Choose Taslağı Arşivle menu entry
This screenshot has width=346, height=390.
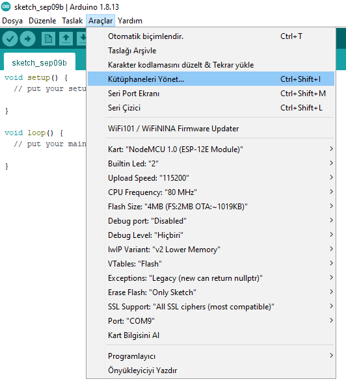[x=211, y=51]
